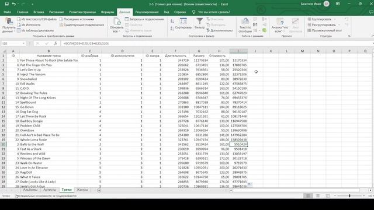374x210 pixels.
Task: Open the Файл tab
Action: point(7,12)
